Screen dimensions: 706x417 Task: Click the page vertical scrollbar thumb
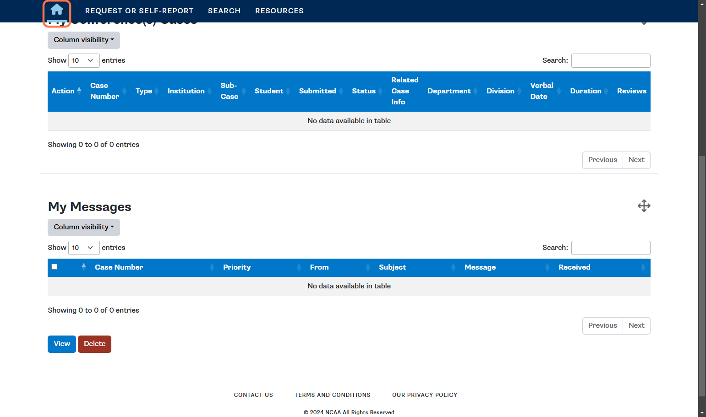coord(702,276)
